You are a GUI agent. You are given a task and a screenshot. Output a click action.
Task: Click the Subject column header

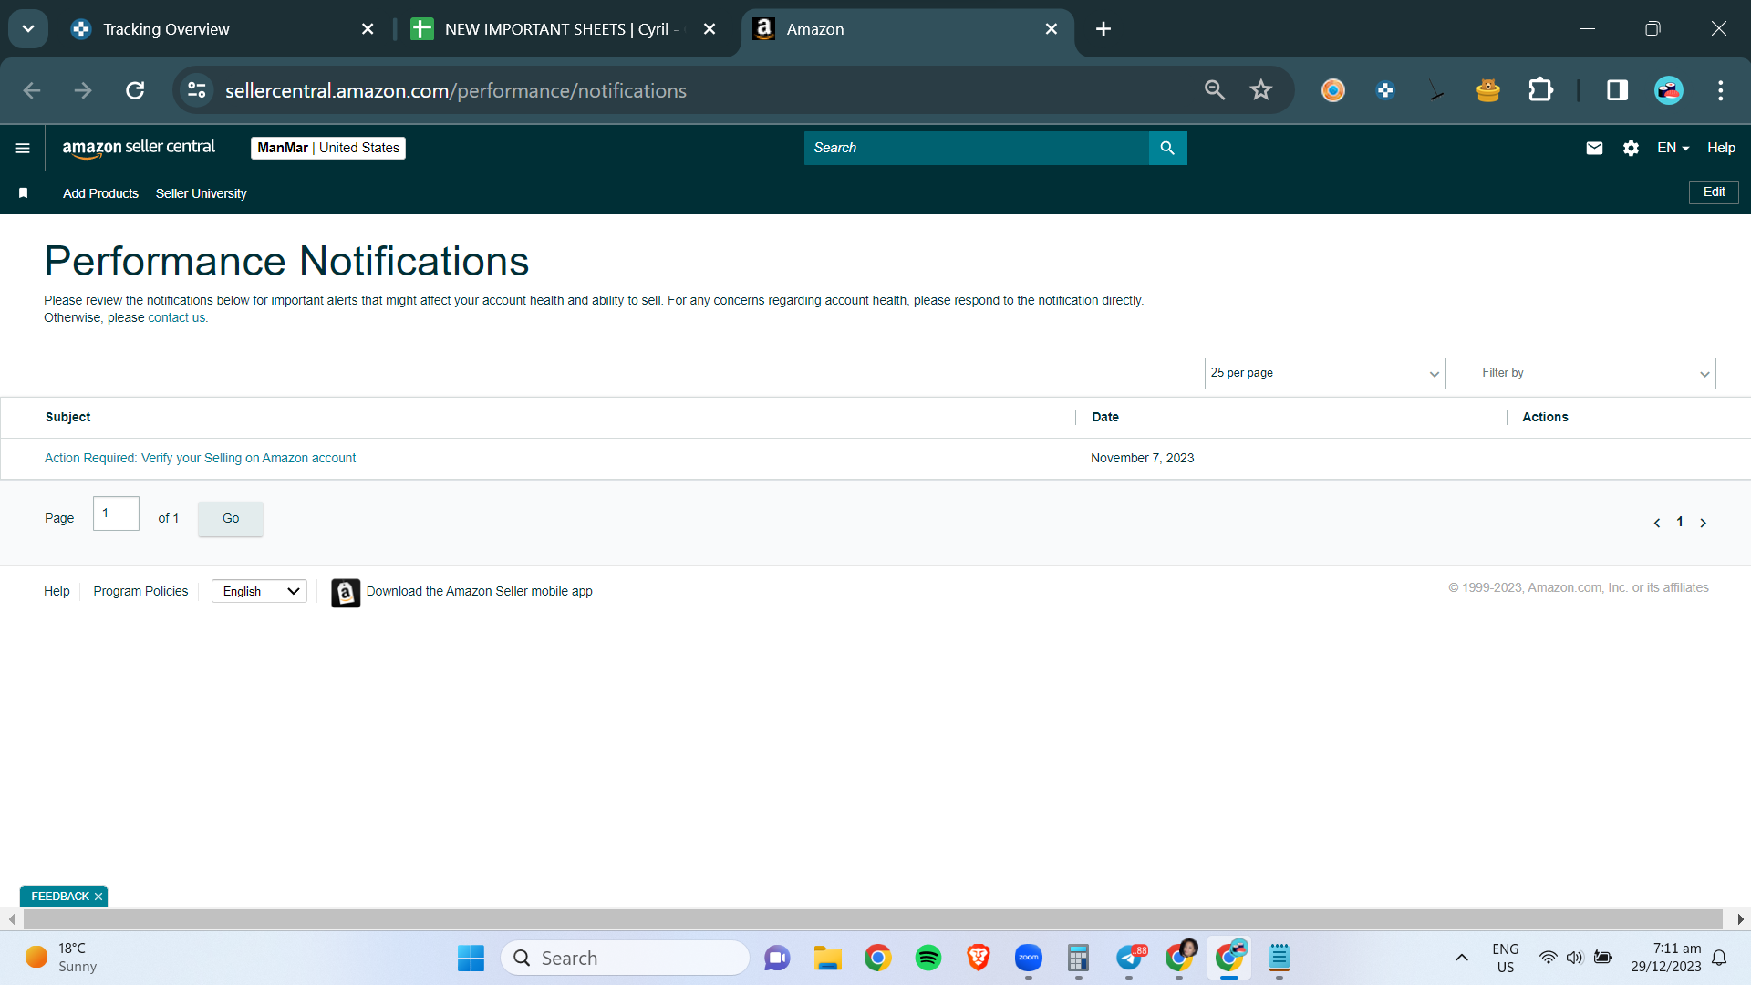68,417
